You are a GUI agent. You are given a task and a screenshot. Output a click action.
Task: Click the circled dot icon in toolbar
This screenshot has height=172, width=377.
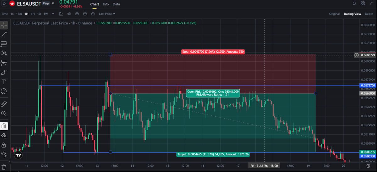click(x=93, y=14)
